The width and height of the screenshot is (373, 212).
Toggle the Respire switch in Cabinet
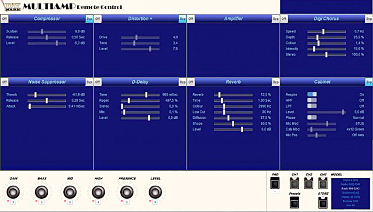point(312,94)
